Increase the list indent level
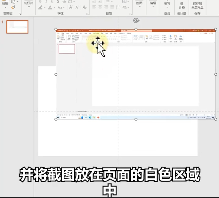219x198 pixels. (100, 2)
